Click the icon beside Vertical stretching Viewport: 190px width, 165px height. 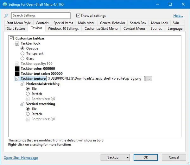(x=22, y=104)
